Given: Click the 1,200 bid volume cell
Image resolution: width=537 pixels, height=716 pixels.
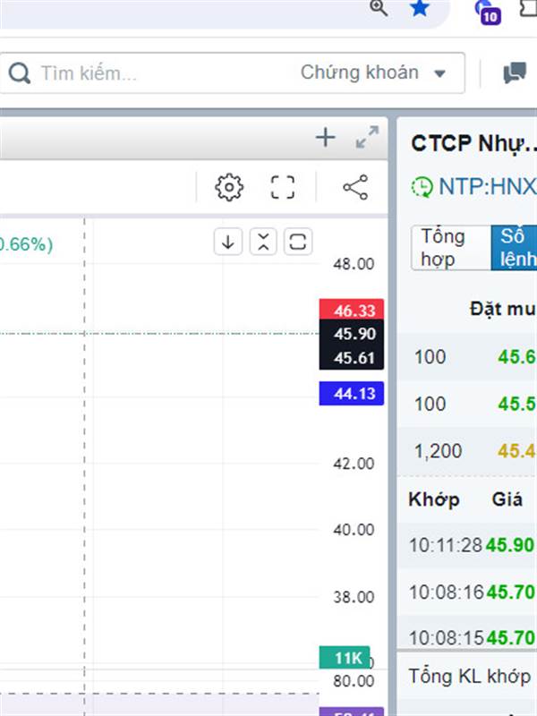Looking at the screenshot, I should [x=438, y=451].
